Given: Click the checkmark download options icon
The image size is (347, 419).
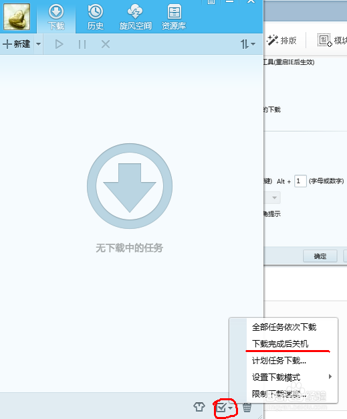Looking at the screenshot, I should 225,408.
